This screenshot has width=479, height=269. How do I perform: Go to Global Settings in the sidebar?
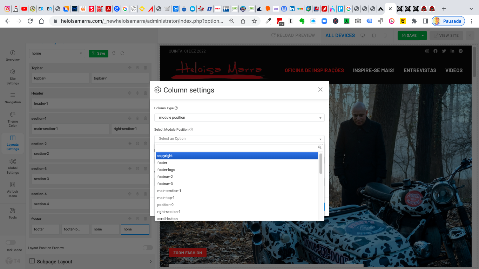click(x=13, y=166)
